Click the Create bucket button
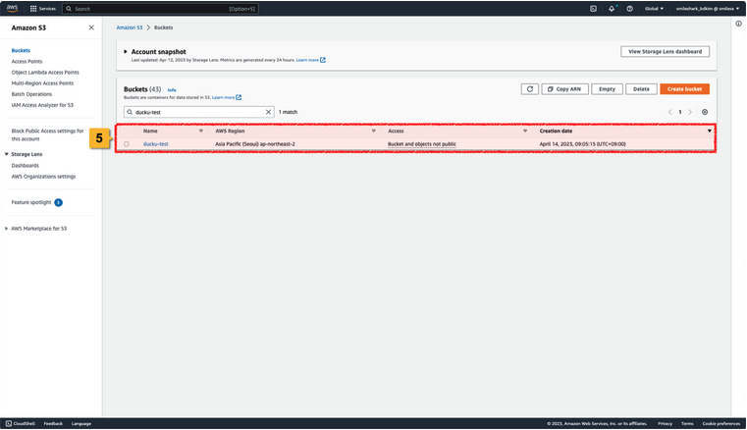 pyautogui.click(x=684, y=88)
